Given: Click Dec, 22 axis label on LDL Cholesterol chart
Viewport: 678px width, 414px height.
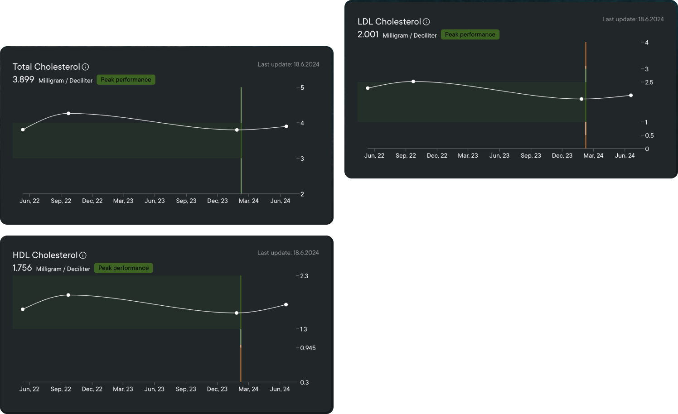Looking at the screenshot, I should [437, 156].
